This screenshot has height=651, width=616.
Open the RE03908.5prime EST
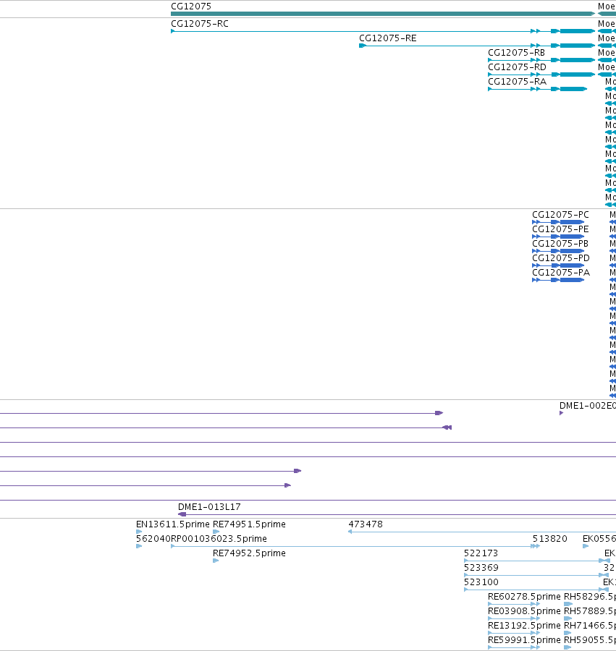[524, 611]
